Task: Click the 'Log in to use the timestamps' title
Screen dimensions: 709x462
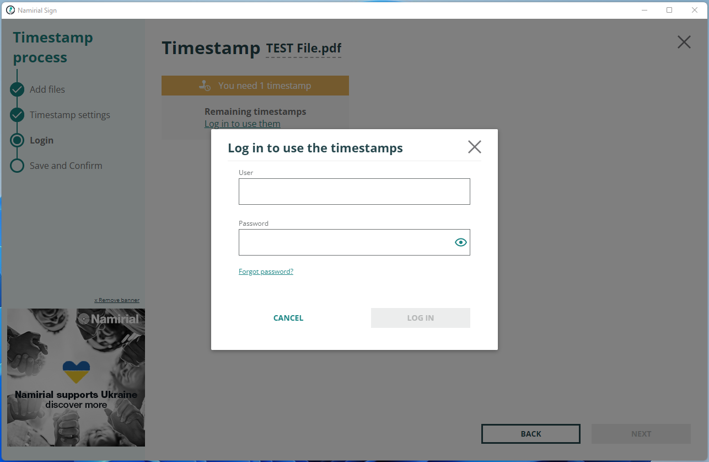Action: (315, 148)
